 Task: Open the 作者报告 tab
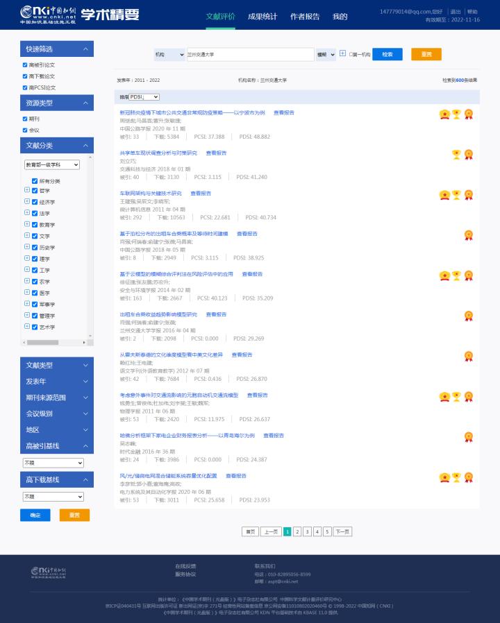(x=304, y=17)
